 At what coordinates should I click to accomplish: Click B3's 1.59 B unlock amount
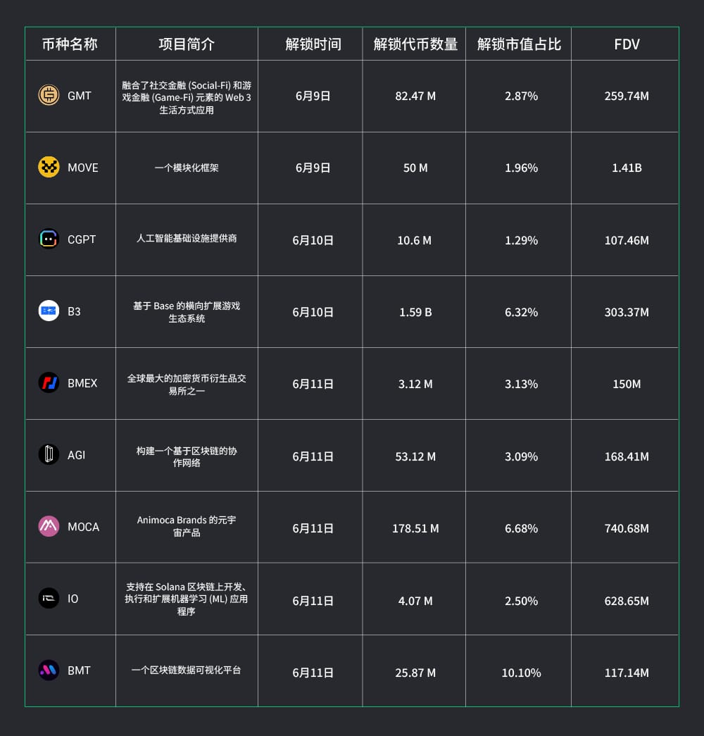(415, 312)
